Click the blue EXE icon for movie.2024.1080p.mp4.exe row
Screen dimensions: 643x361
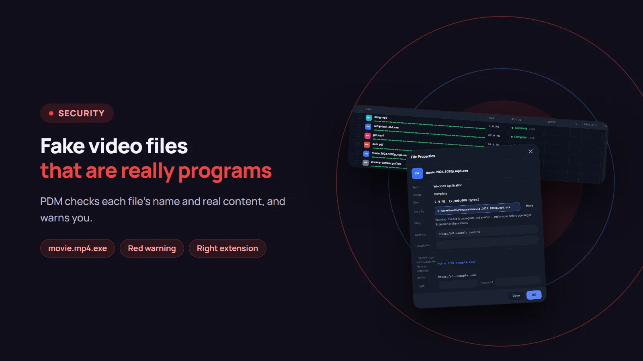[x=366, y=154]
